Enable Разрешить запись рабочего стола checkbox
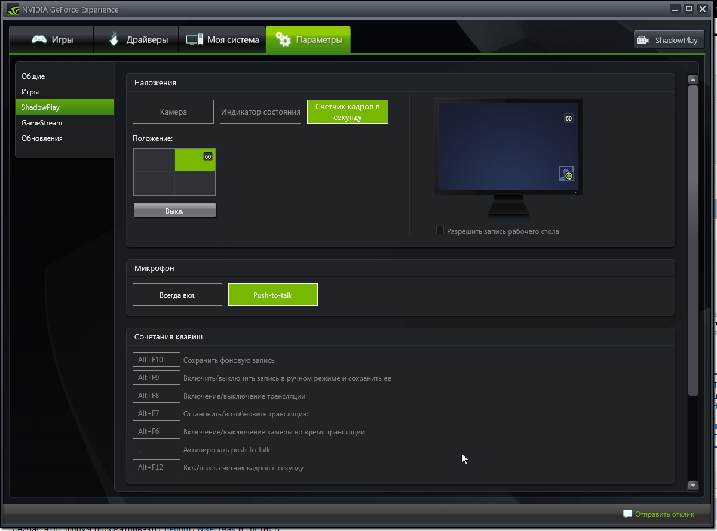This screenshot has height=531, width=717. tap(440, 231)
